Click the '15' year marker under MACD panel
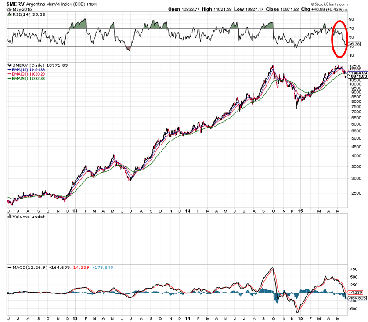Viewport: 368px width, 322px height. click(x=299, y=318)
